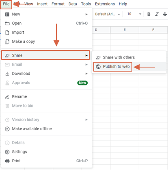
Task: Click the Download arrow icon
Action: click(7, 74)
